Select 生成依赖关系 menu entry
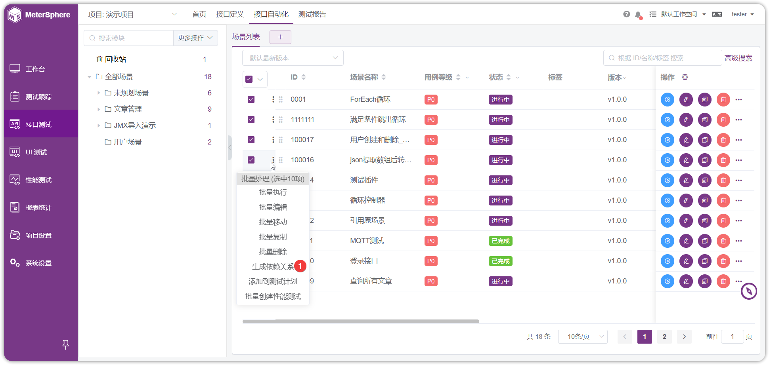Image resolution: width=769 pixels, height=365 pixels. point(273,267)
